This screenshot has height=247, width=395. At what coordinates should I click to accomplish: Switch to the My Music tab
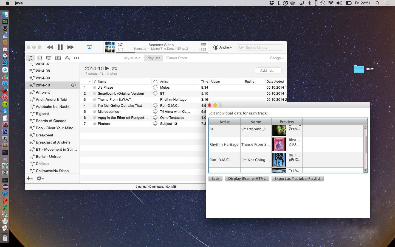(x=132, y=58)
